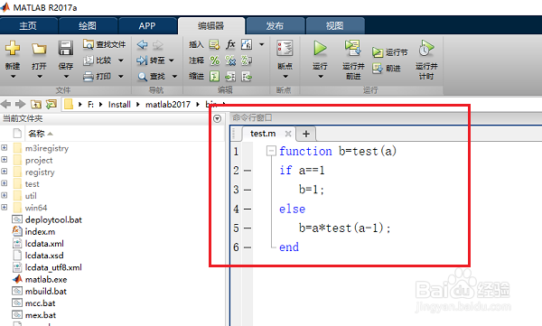Open a file with the 打开 folder icon

(39, 49)
